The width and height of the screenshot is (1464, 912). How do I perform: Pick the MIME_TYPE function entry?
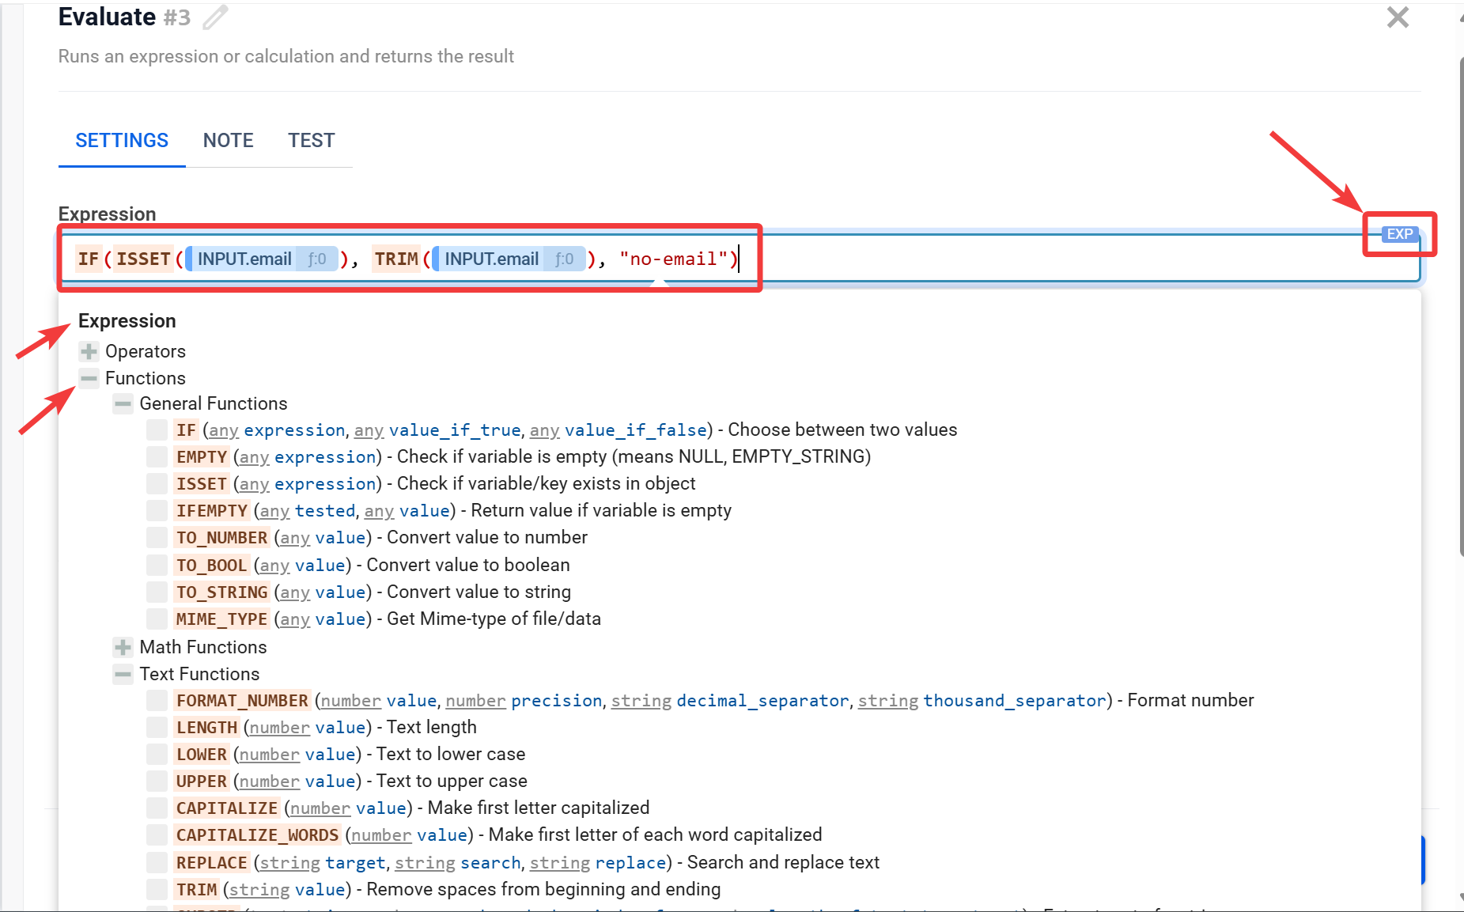221,619
